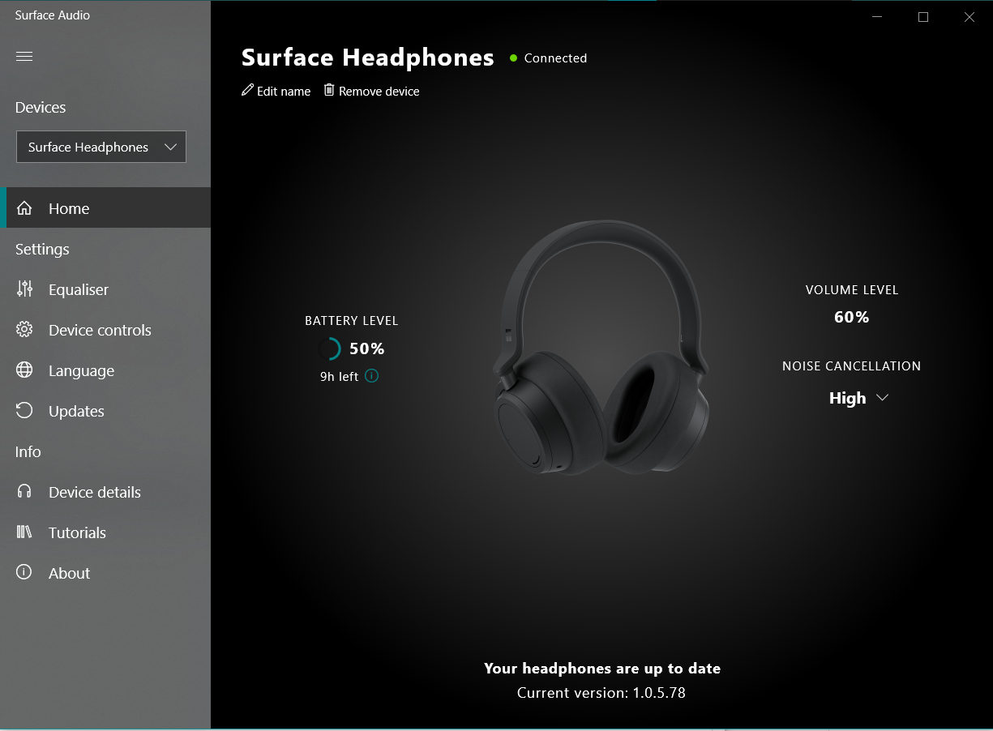Open the Equaliser settings page
This screenshot has height=731, width=993.
(105, 289)
